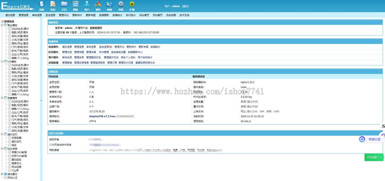Select 管理信息 in the top menu bar

(x=24, y=15)
